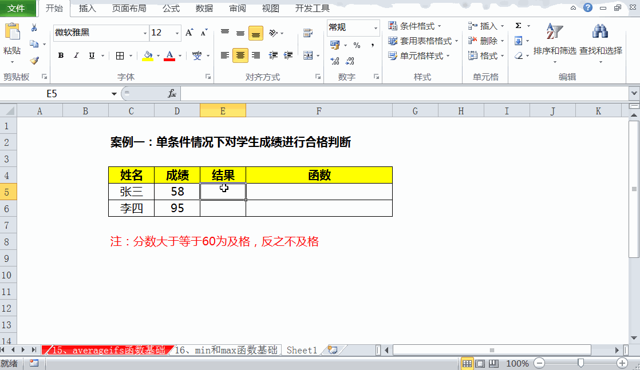Open the Help question mark icon

(588, 7)
